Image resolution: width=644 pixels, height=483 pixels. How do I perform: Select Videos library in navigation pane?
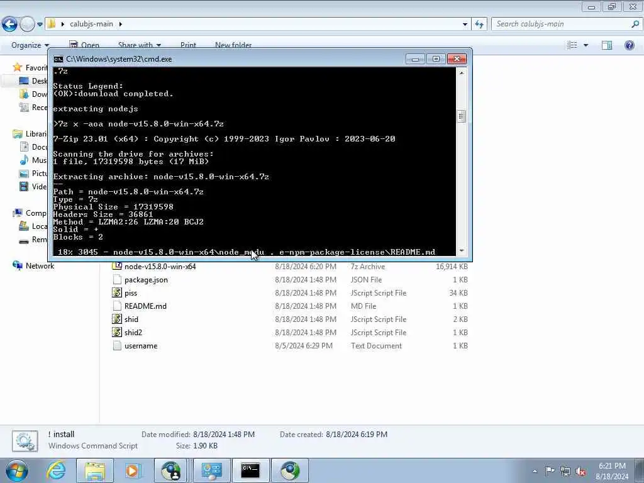(34, 186)
